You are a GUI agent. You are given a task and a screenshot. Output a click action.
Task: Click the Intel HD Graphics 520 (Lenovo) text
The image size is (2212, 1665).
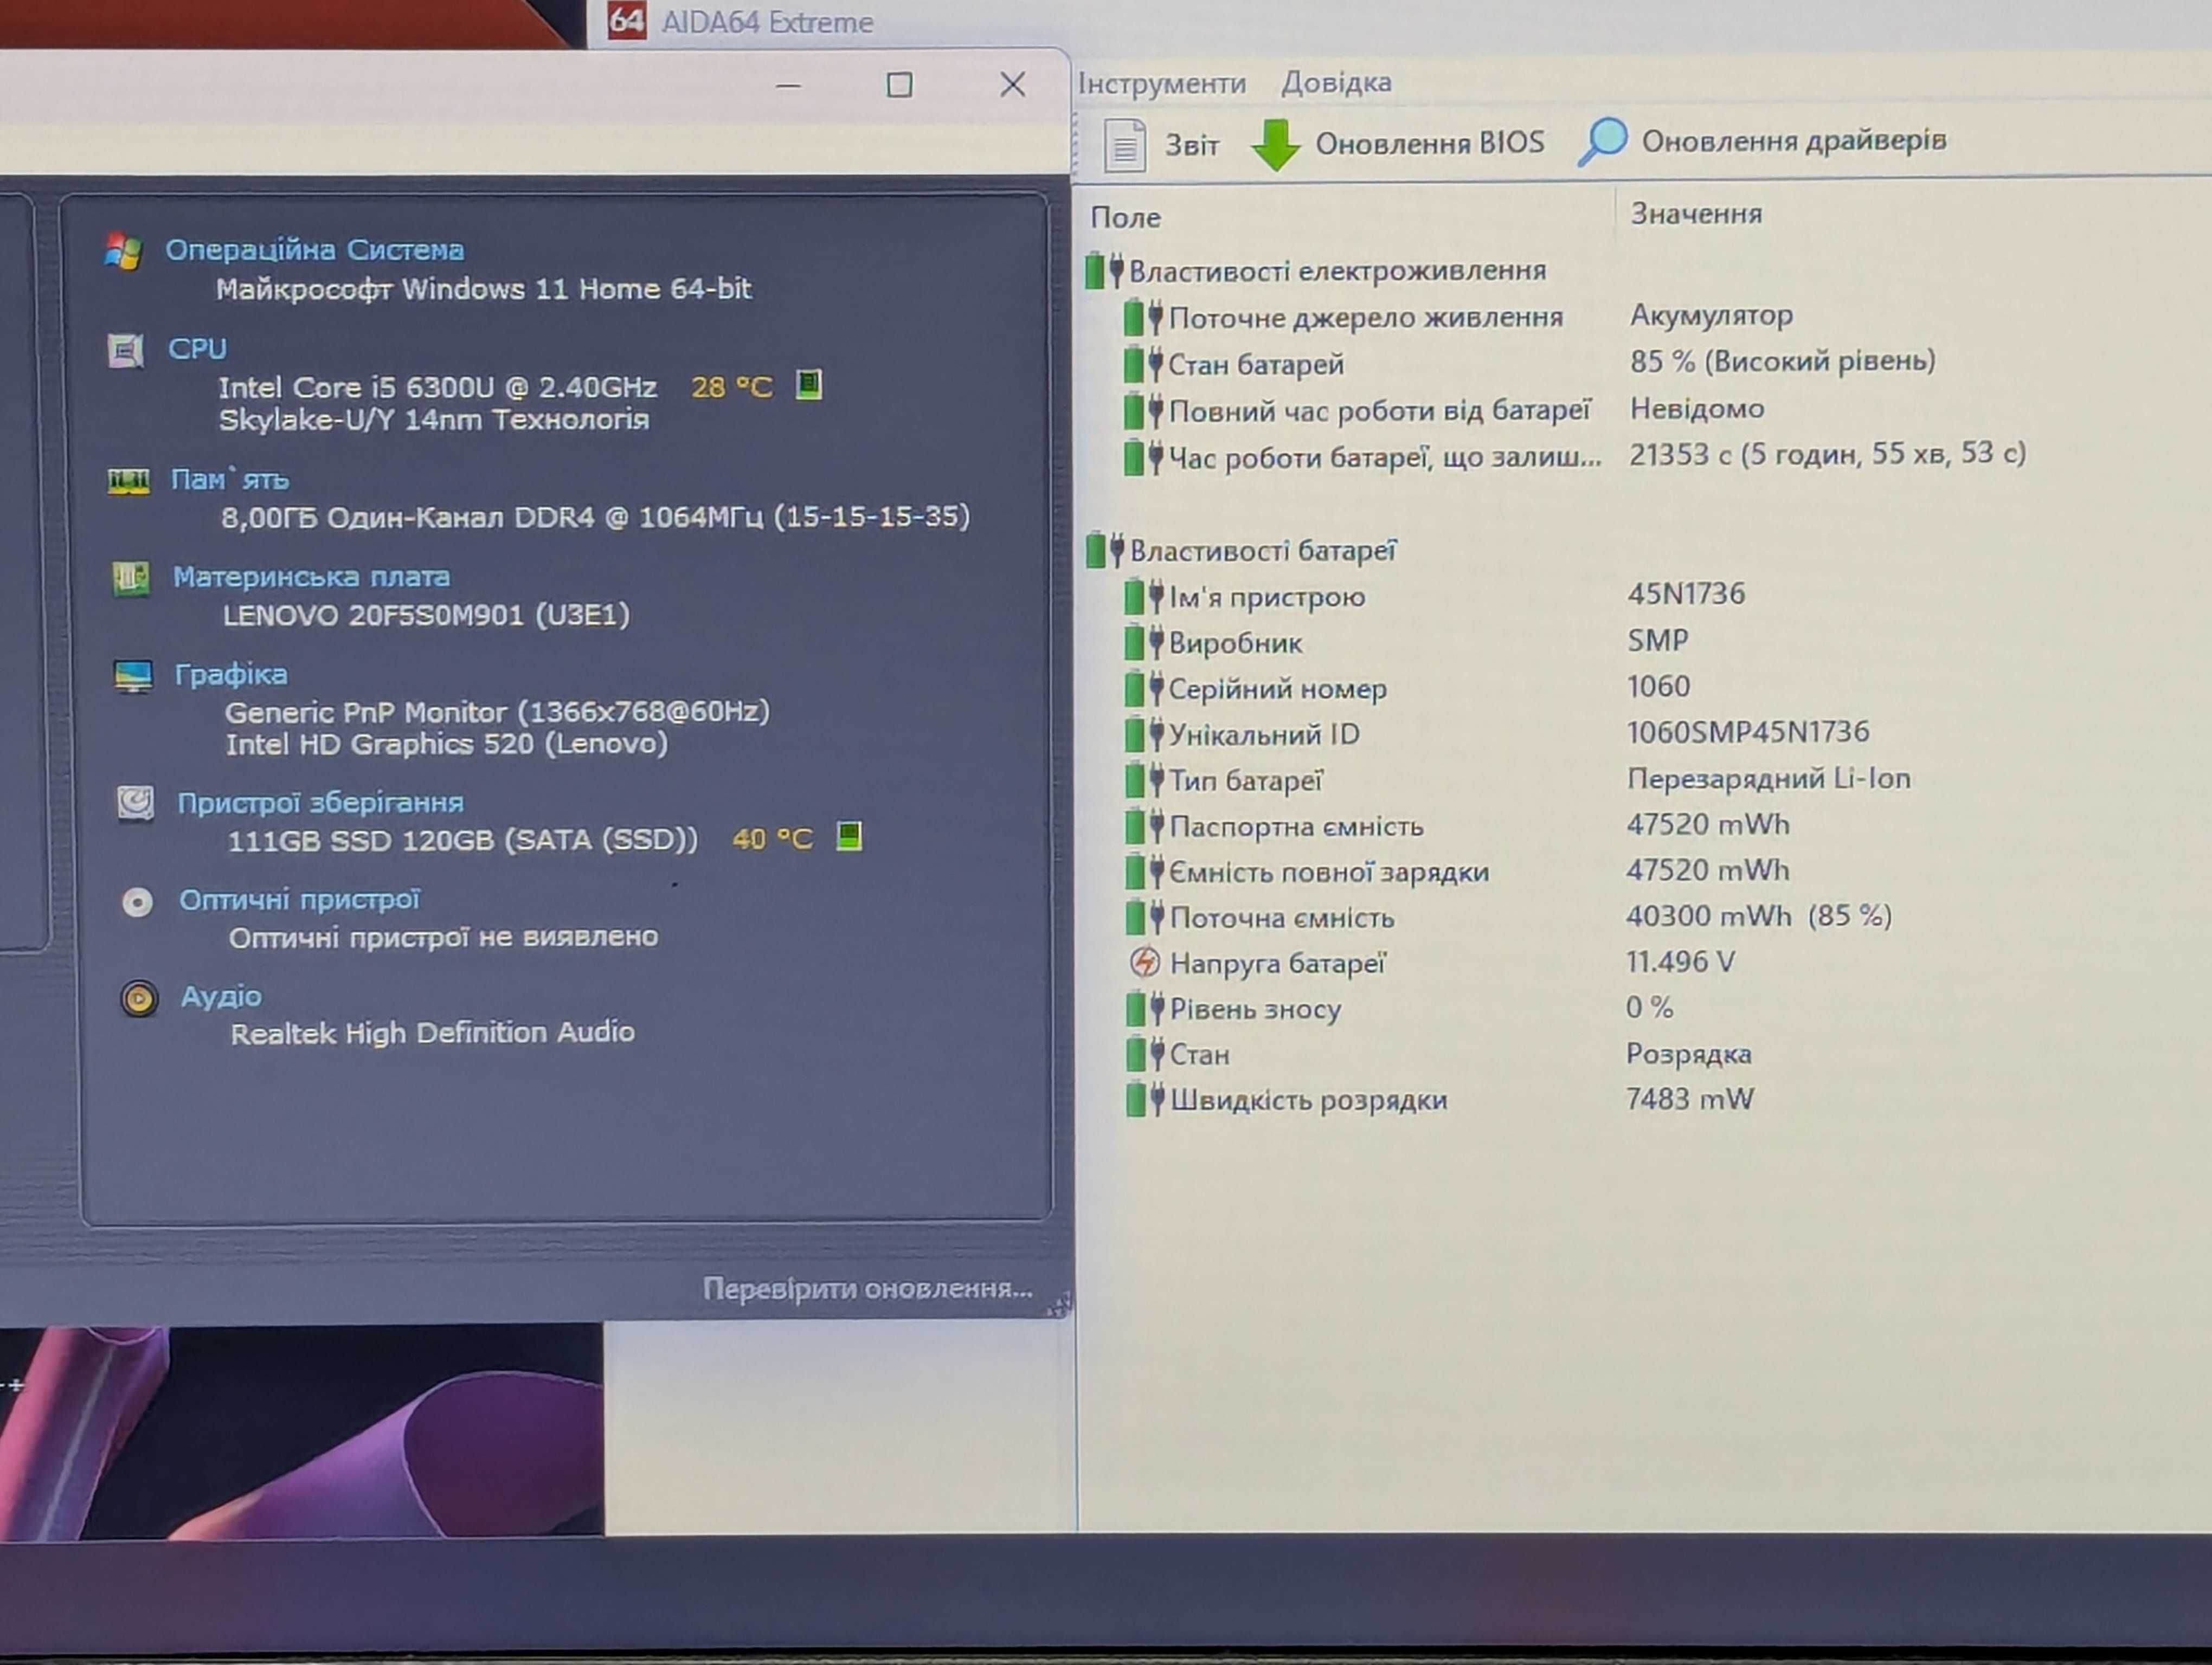[x=446, y=744]
